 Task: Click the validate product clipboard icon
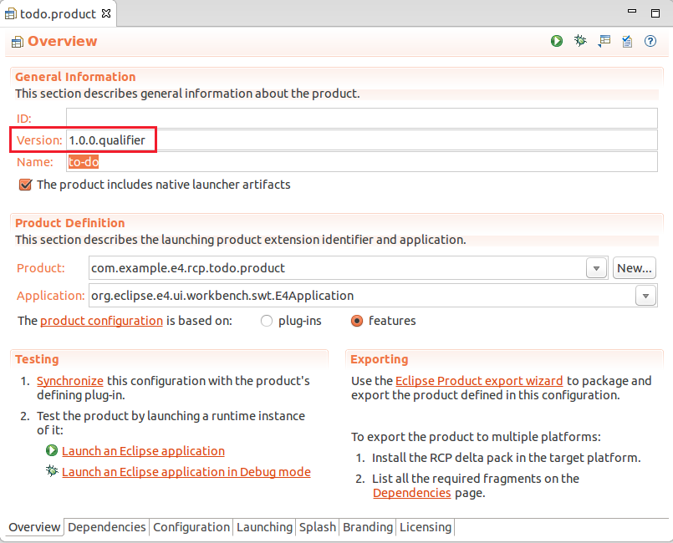click(627, 41)
